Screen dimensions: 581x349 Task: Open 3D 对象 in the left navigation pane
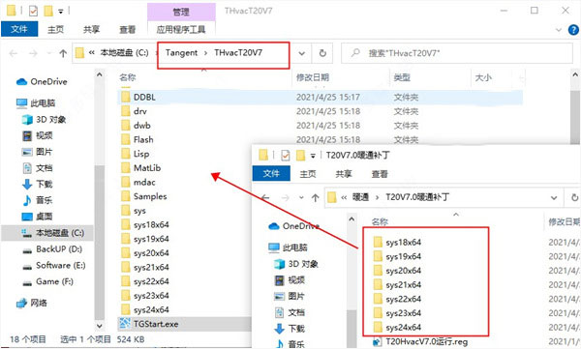pos(44,120)
